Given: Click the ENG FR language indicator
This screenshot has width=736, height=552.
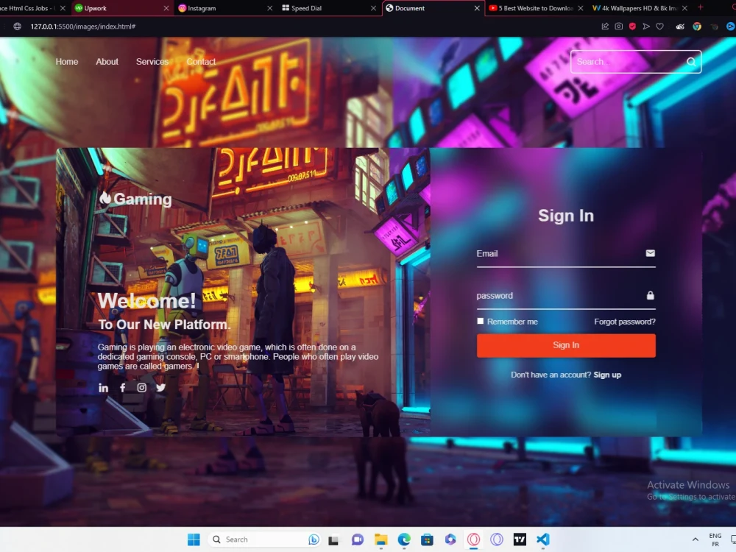Looking at the screenshot, I should click(715, 539).
